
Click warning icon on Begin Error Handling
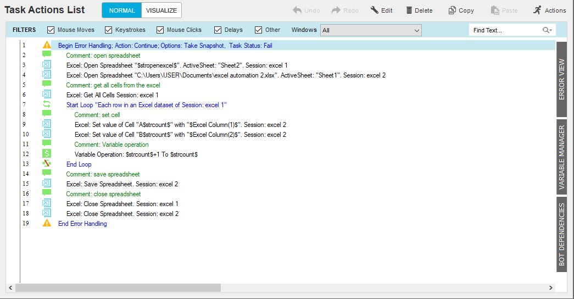pos(47,46)
